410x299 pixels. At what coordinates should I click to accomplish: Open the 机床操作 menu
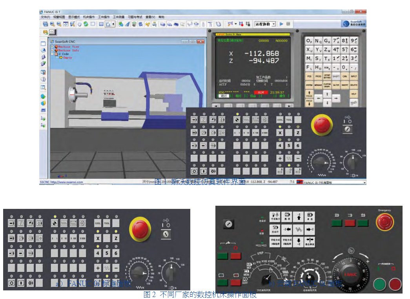tap(89, 17)
